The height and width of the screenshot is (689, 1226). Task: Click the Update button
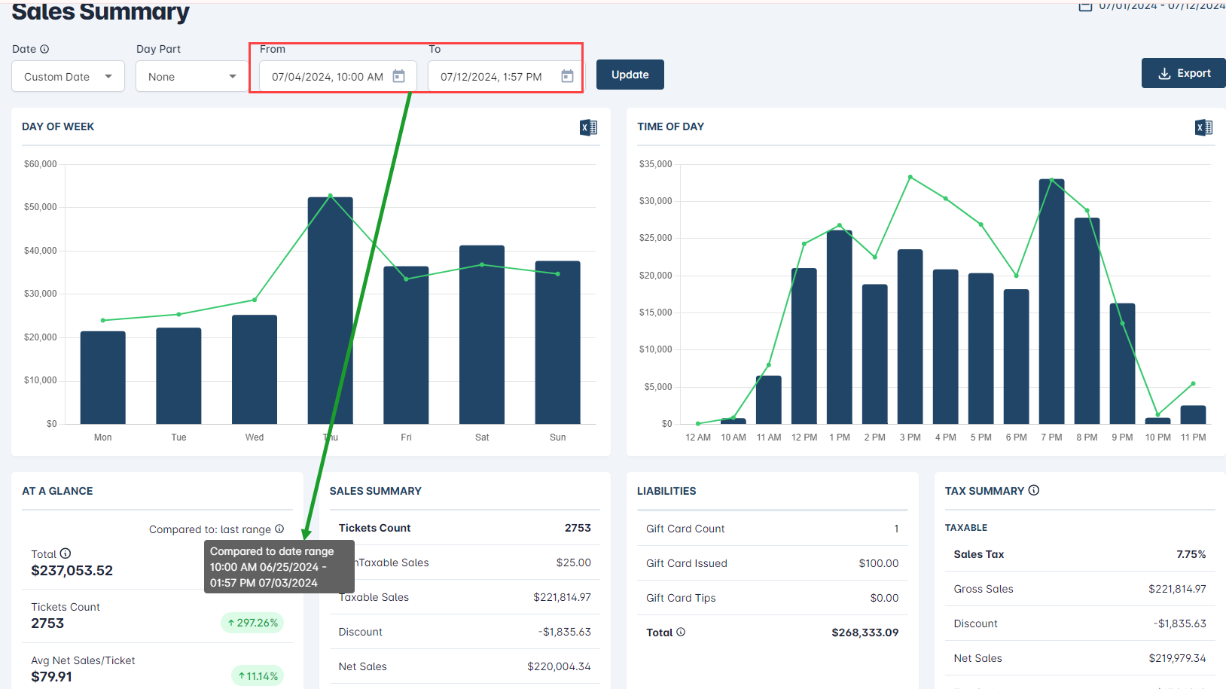630,75
